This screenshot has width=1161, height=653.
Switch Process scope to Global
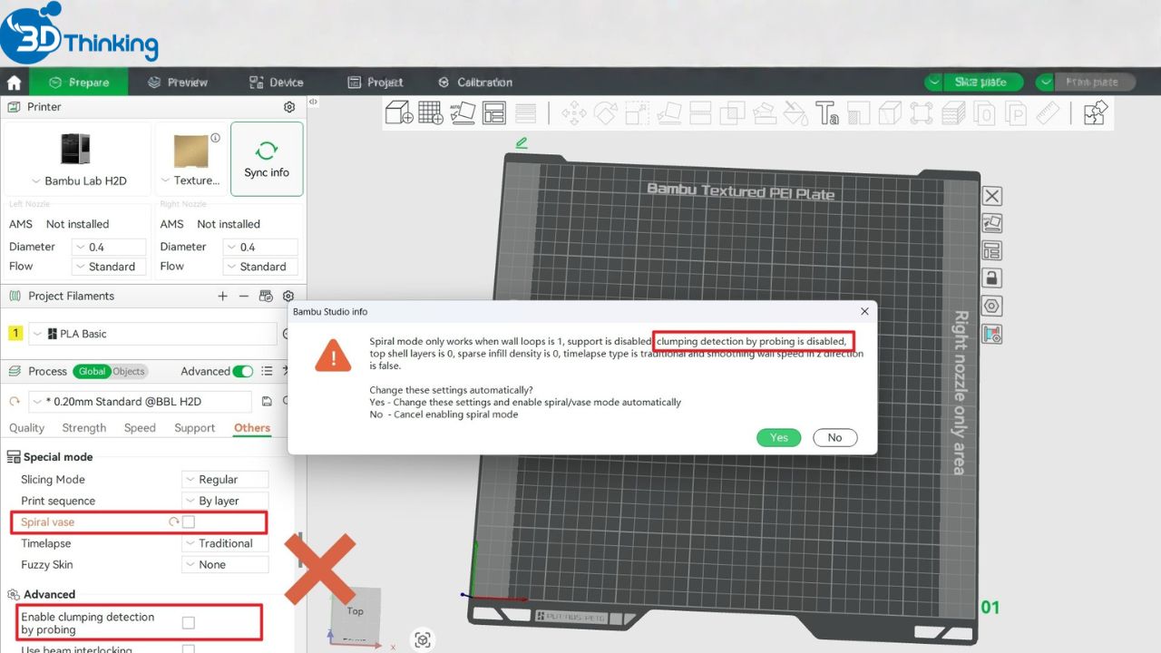92,371
